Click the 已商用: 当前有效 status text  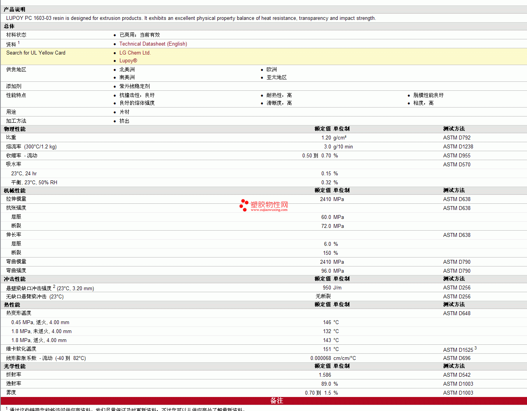(140, 35)
